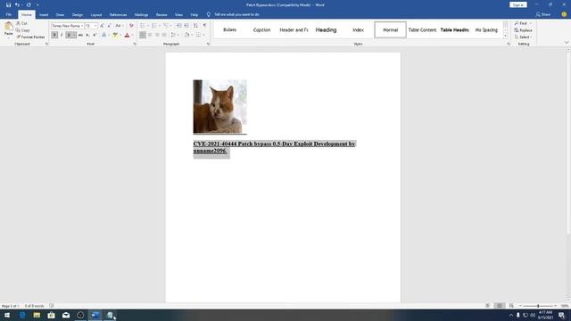The width and height of the screenshot is (571, 321).
Task: Switch to the Insert tab
Action: (44, 15)
